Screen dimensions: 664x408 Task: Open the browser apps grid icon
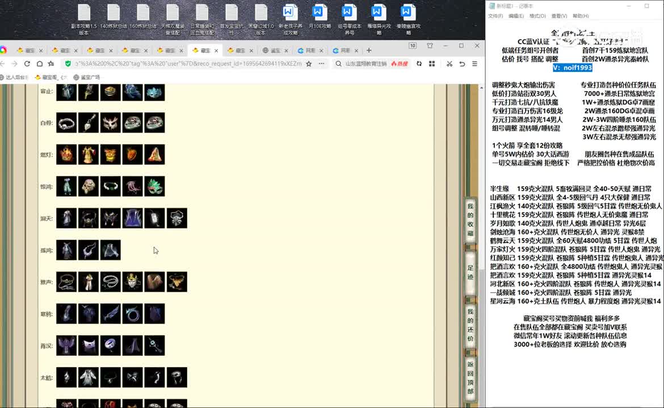pyautogui.click(x=432, y=64)
